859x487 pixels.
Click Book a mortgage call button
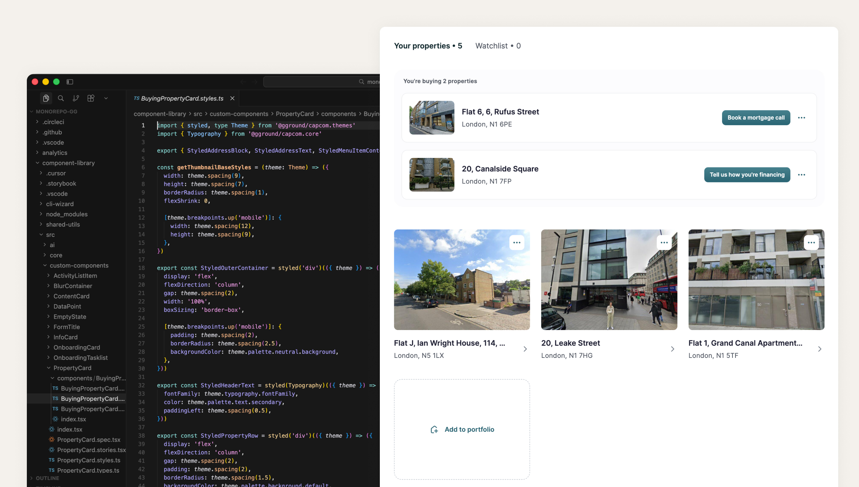coord(756,118)
